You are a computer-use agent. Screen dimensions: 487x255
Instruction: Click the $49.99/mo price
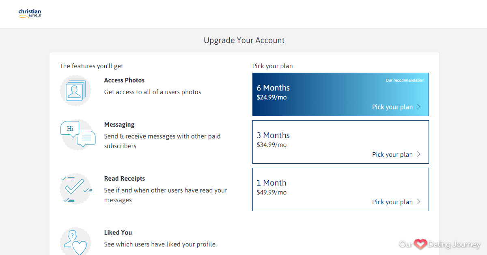pos(272,192)
